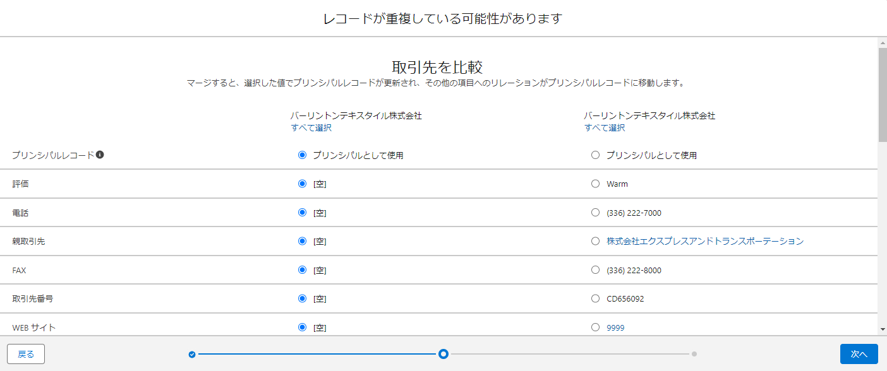Click すべて選択 under the first account
Viewport: 887px width, 371px height.
(x=311, y=127)
